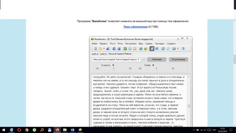This screenshot has height=133, width=236.
Task: Click the volume speaker tray icon
Action: pos(205,130)
